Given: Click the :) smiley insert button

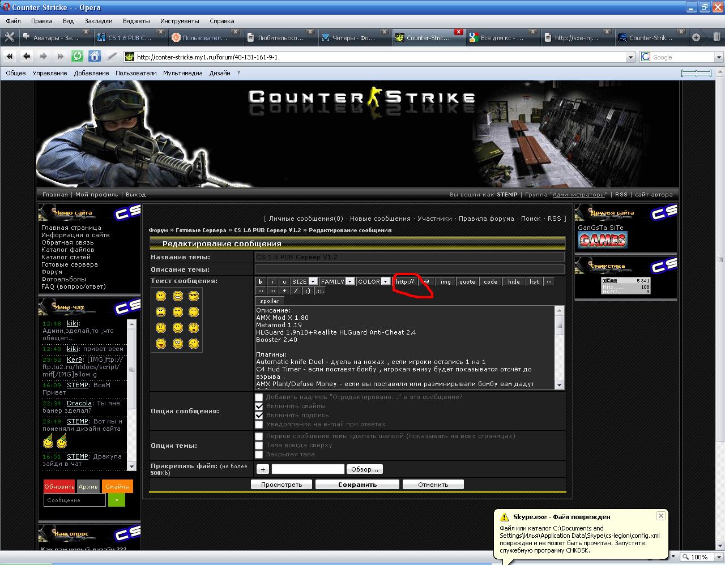Looking at the screenshot, I should tap(308, 291).
